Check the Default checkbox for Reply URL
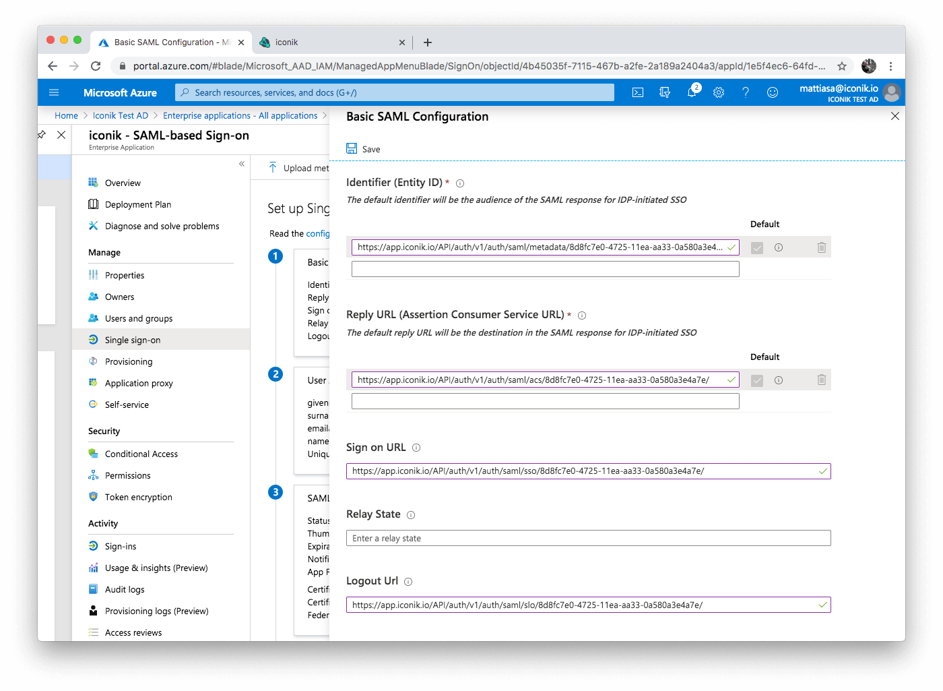The image size is (943, 691). 756,380
